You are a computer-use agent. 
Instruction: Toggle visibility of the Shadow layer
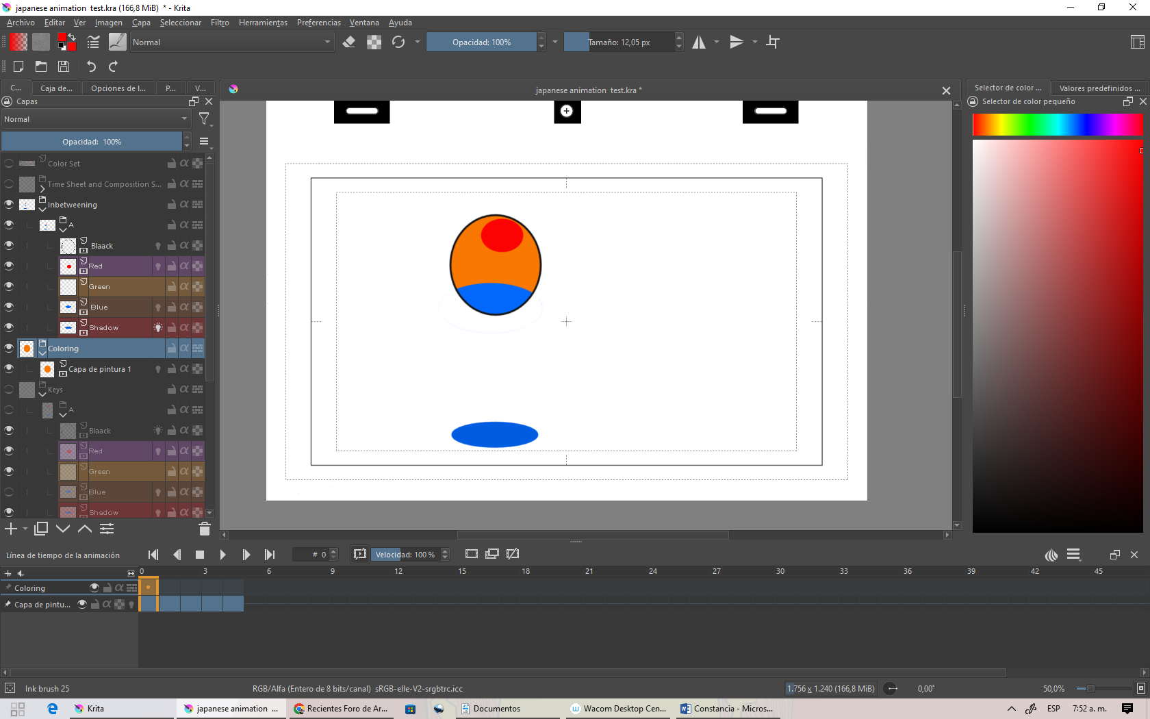point(9,327)
